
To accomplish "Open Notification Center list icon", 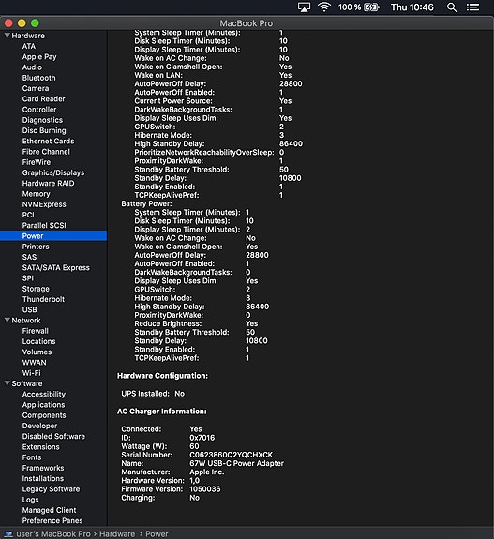I will (472, 7).
